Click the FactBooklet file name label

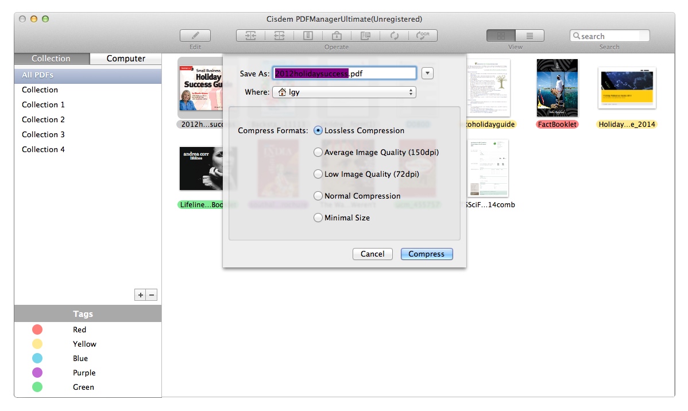point(557,124)
